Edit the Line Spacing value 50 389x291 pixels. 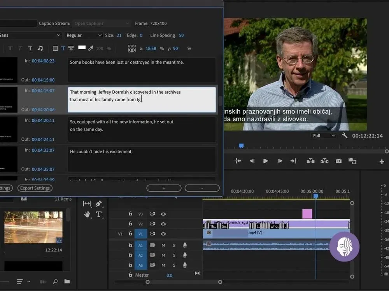pyautogui.click(x=181, y=35)
